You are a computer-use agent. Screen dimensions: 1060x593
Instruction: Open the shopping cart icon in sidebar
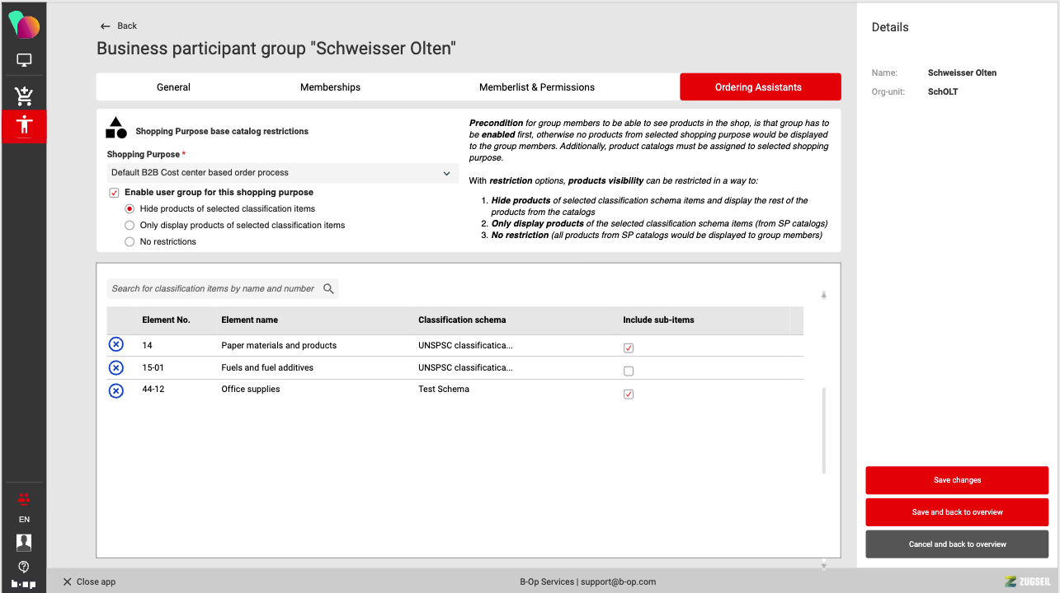pos(24,96)
